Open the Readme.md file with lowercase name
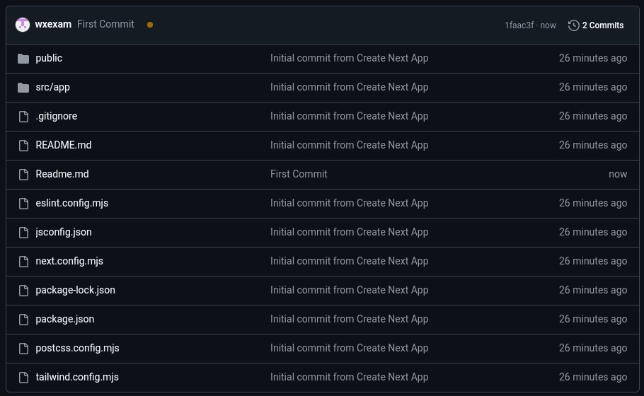This screenshot has height=396, width=644. click(62, 174)
